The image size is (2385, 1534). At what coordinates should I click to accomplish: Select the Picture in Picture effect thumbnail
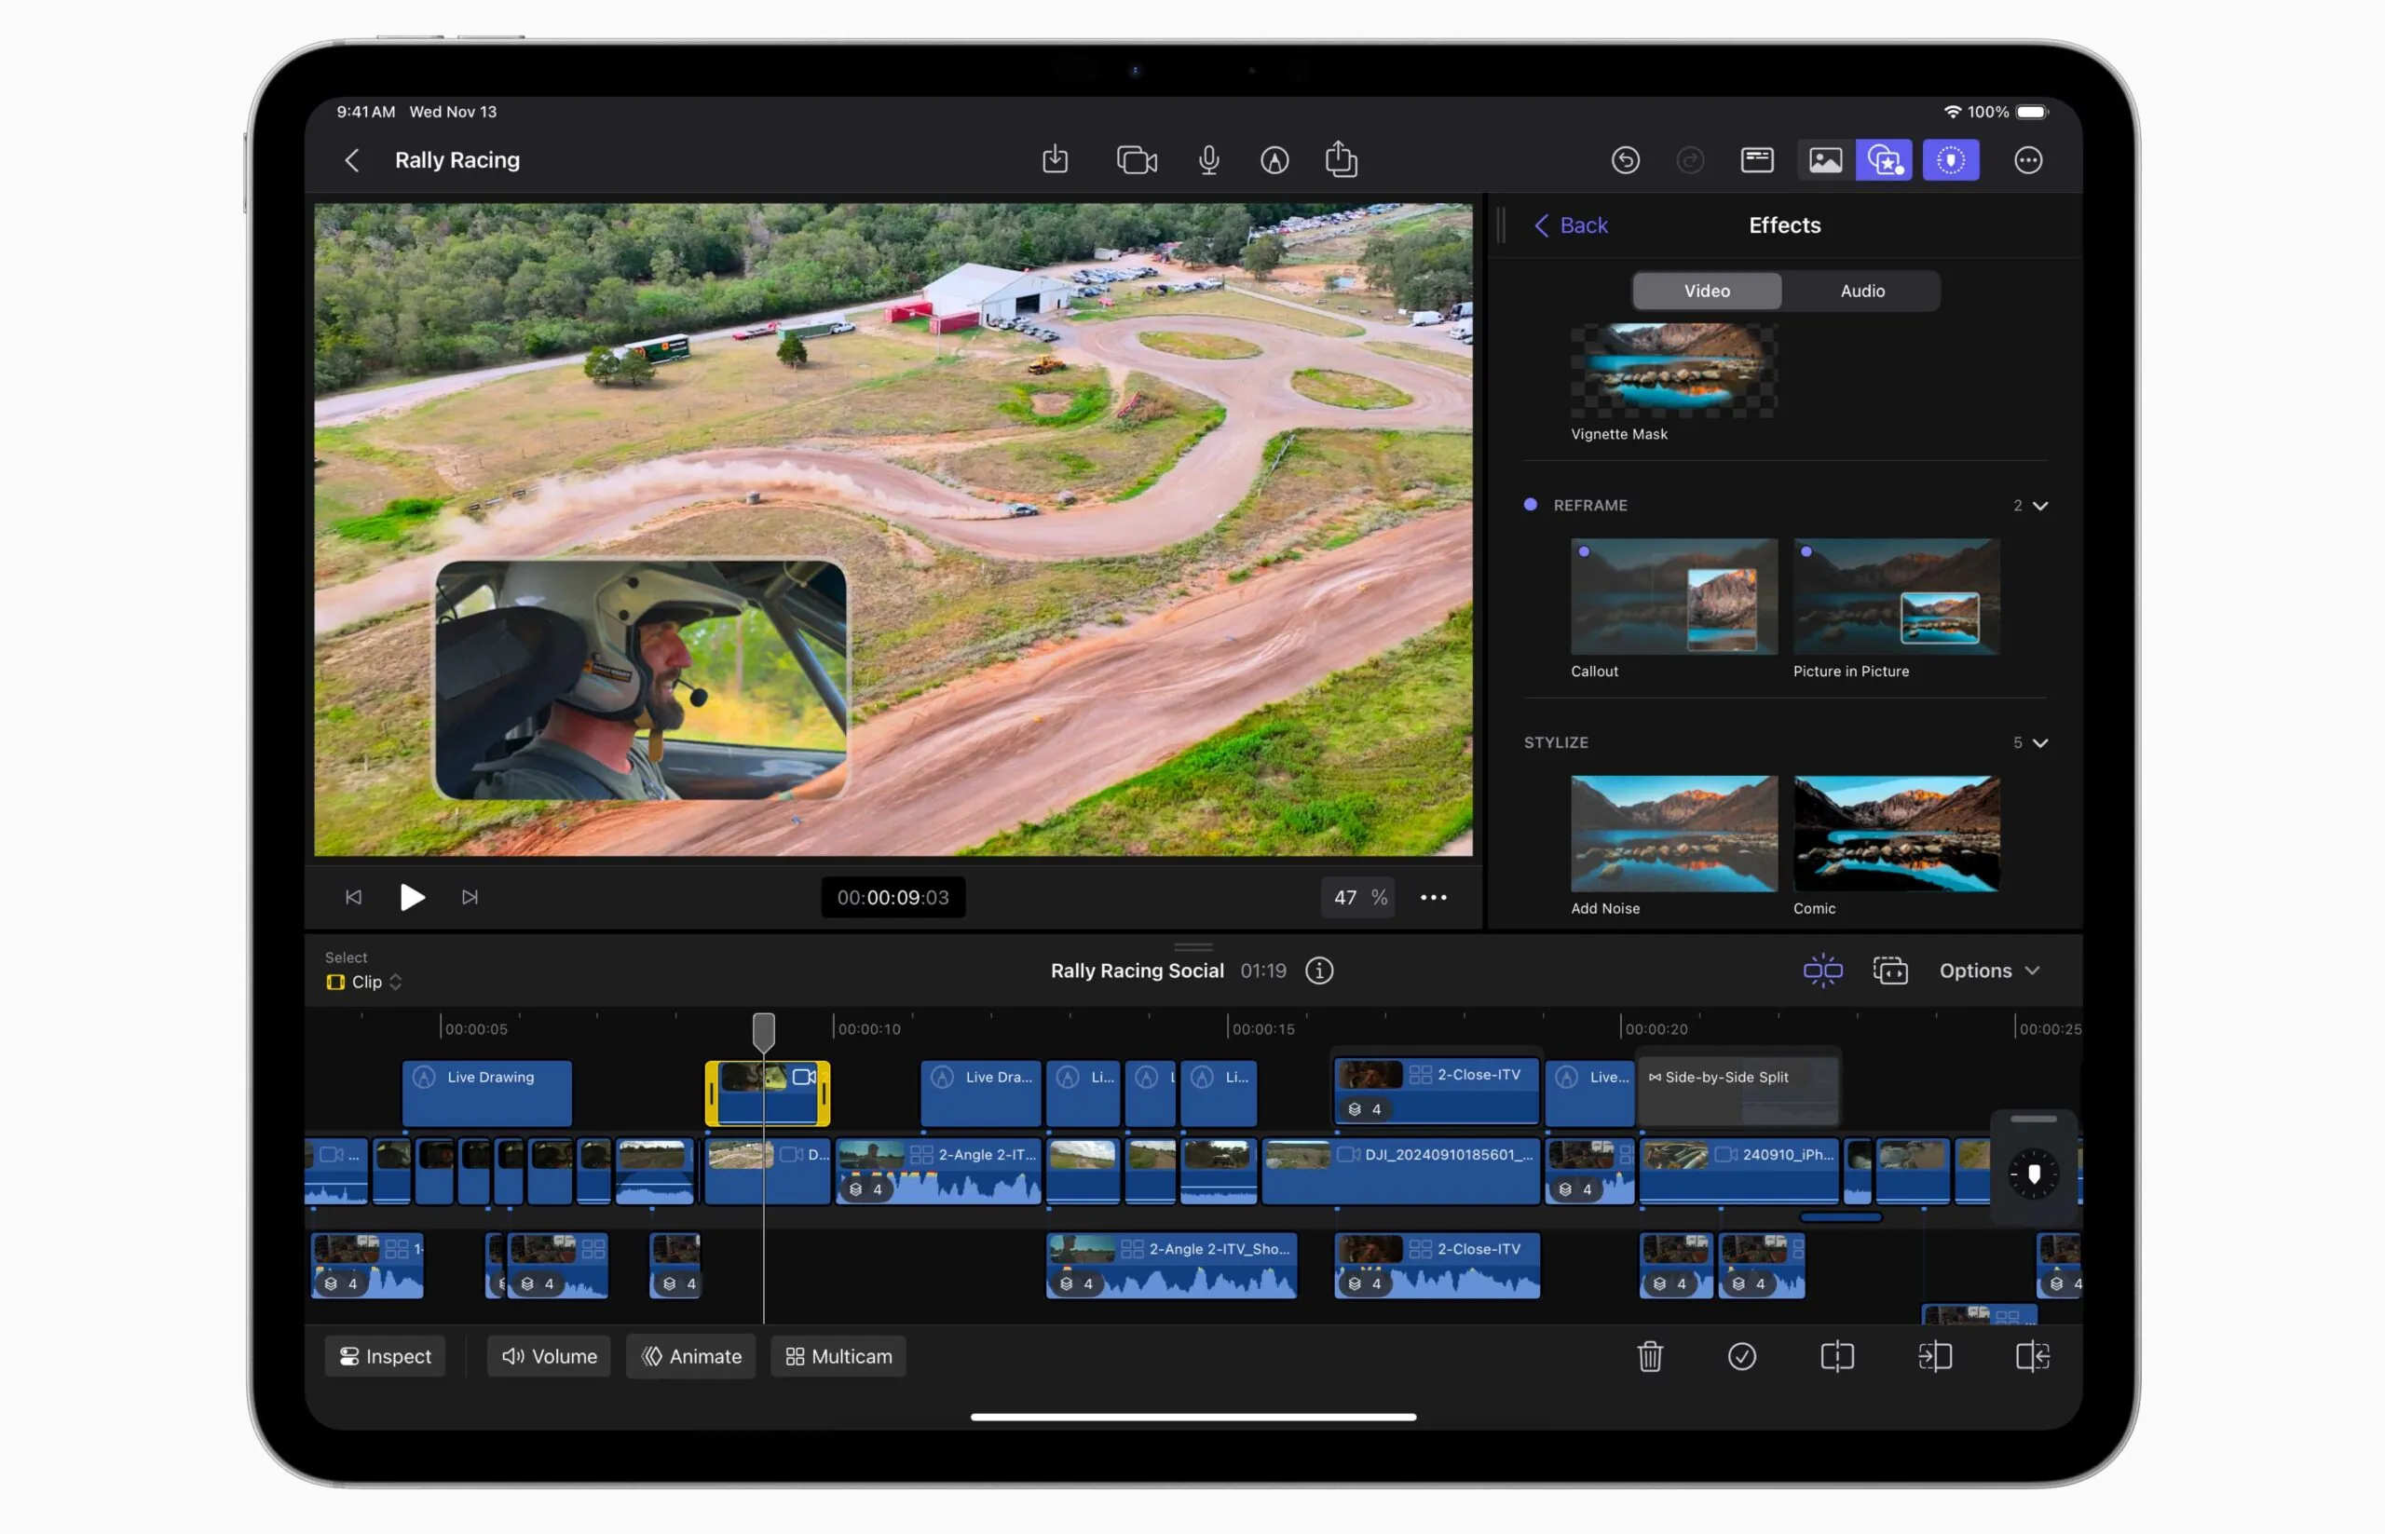tap(1896, 598)
